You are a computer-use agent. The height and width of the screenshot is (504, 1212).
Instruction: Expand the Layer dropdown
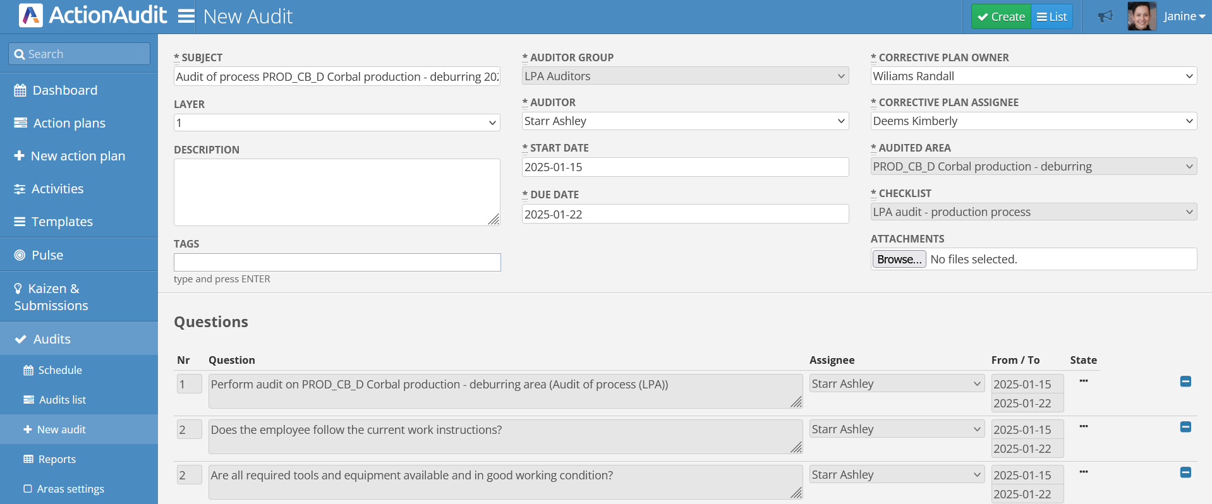coord(336,123)
